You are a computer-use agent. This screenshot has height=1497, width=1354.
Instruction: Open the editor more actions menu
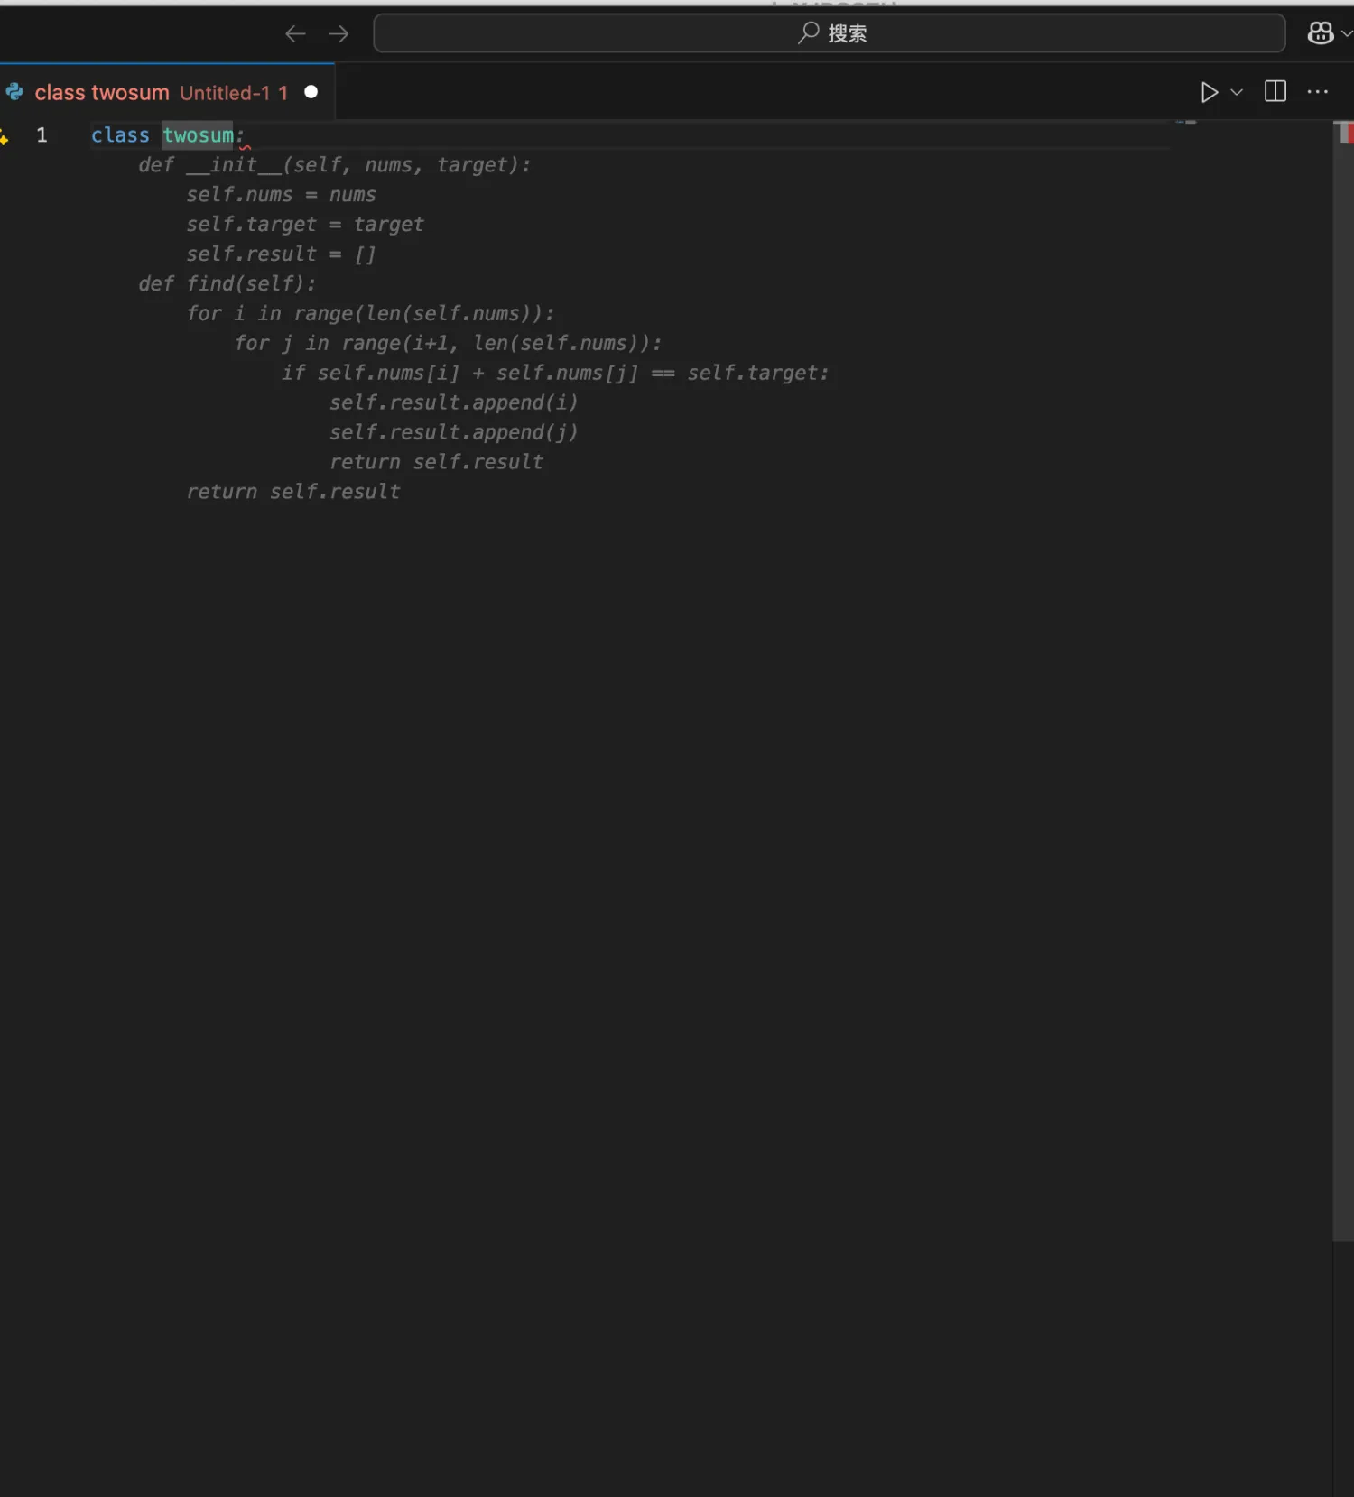(1318, 91)
